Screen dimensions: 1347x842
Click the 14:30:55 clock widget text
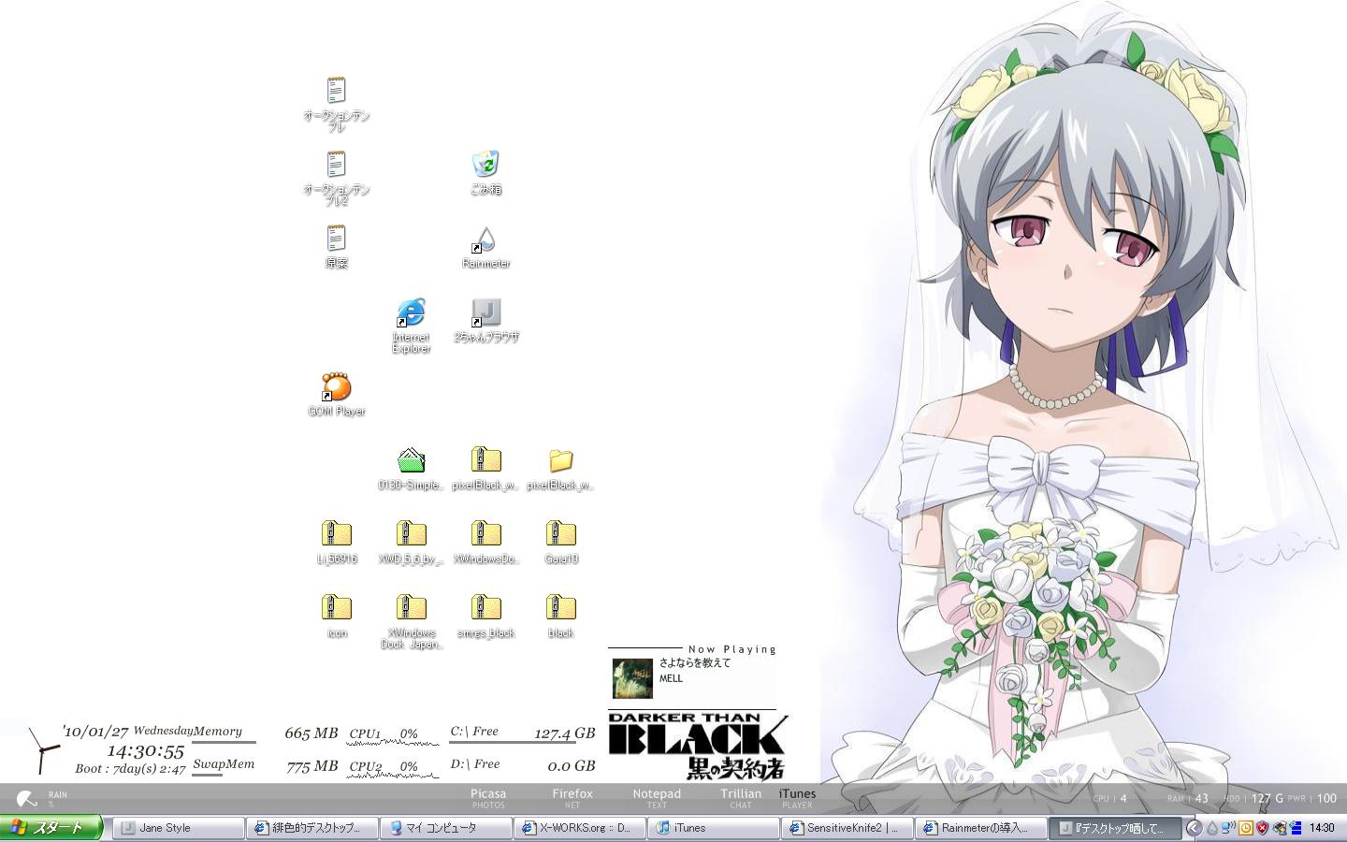tap(145, 750)
